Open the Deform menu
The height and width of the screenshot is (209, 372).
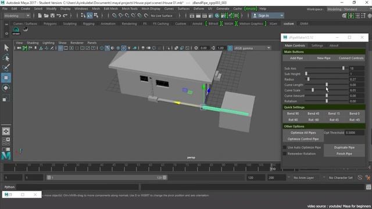click(x=199, y=9)
